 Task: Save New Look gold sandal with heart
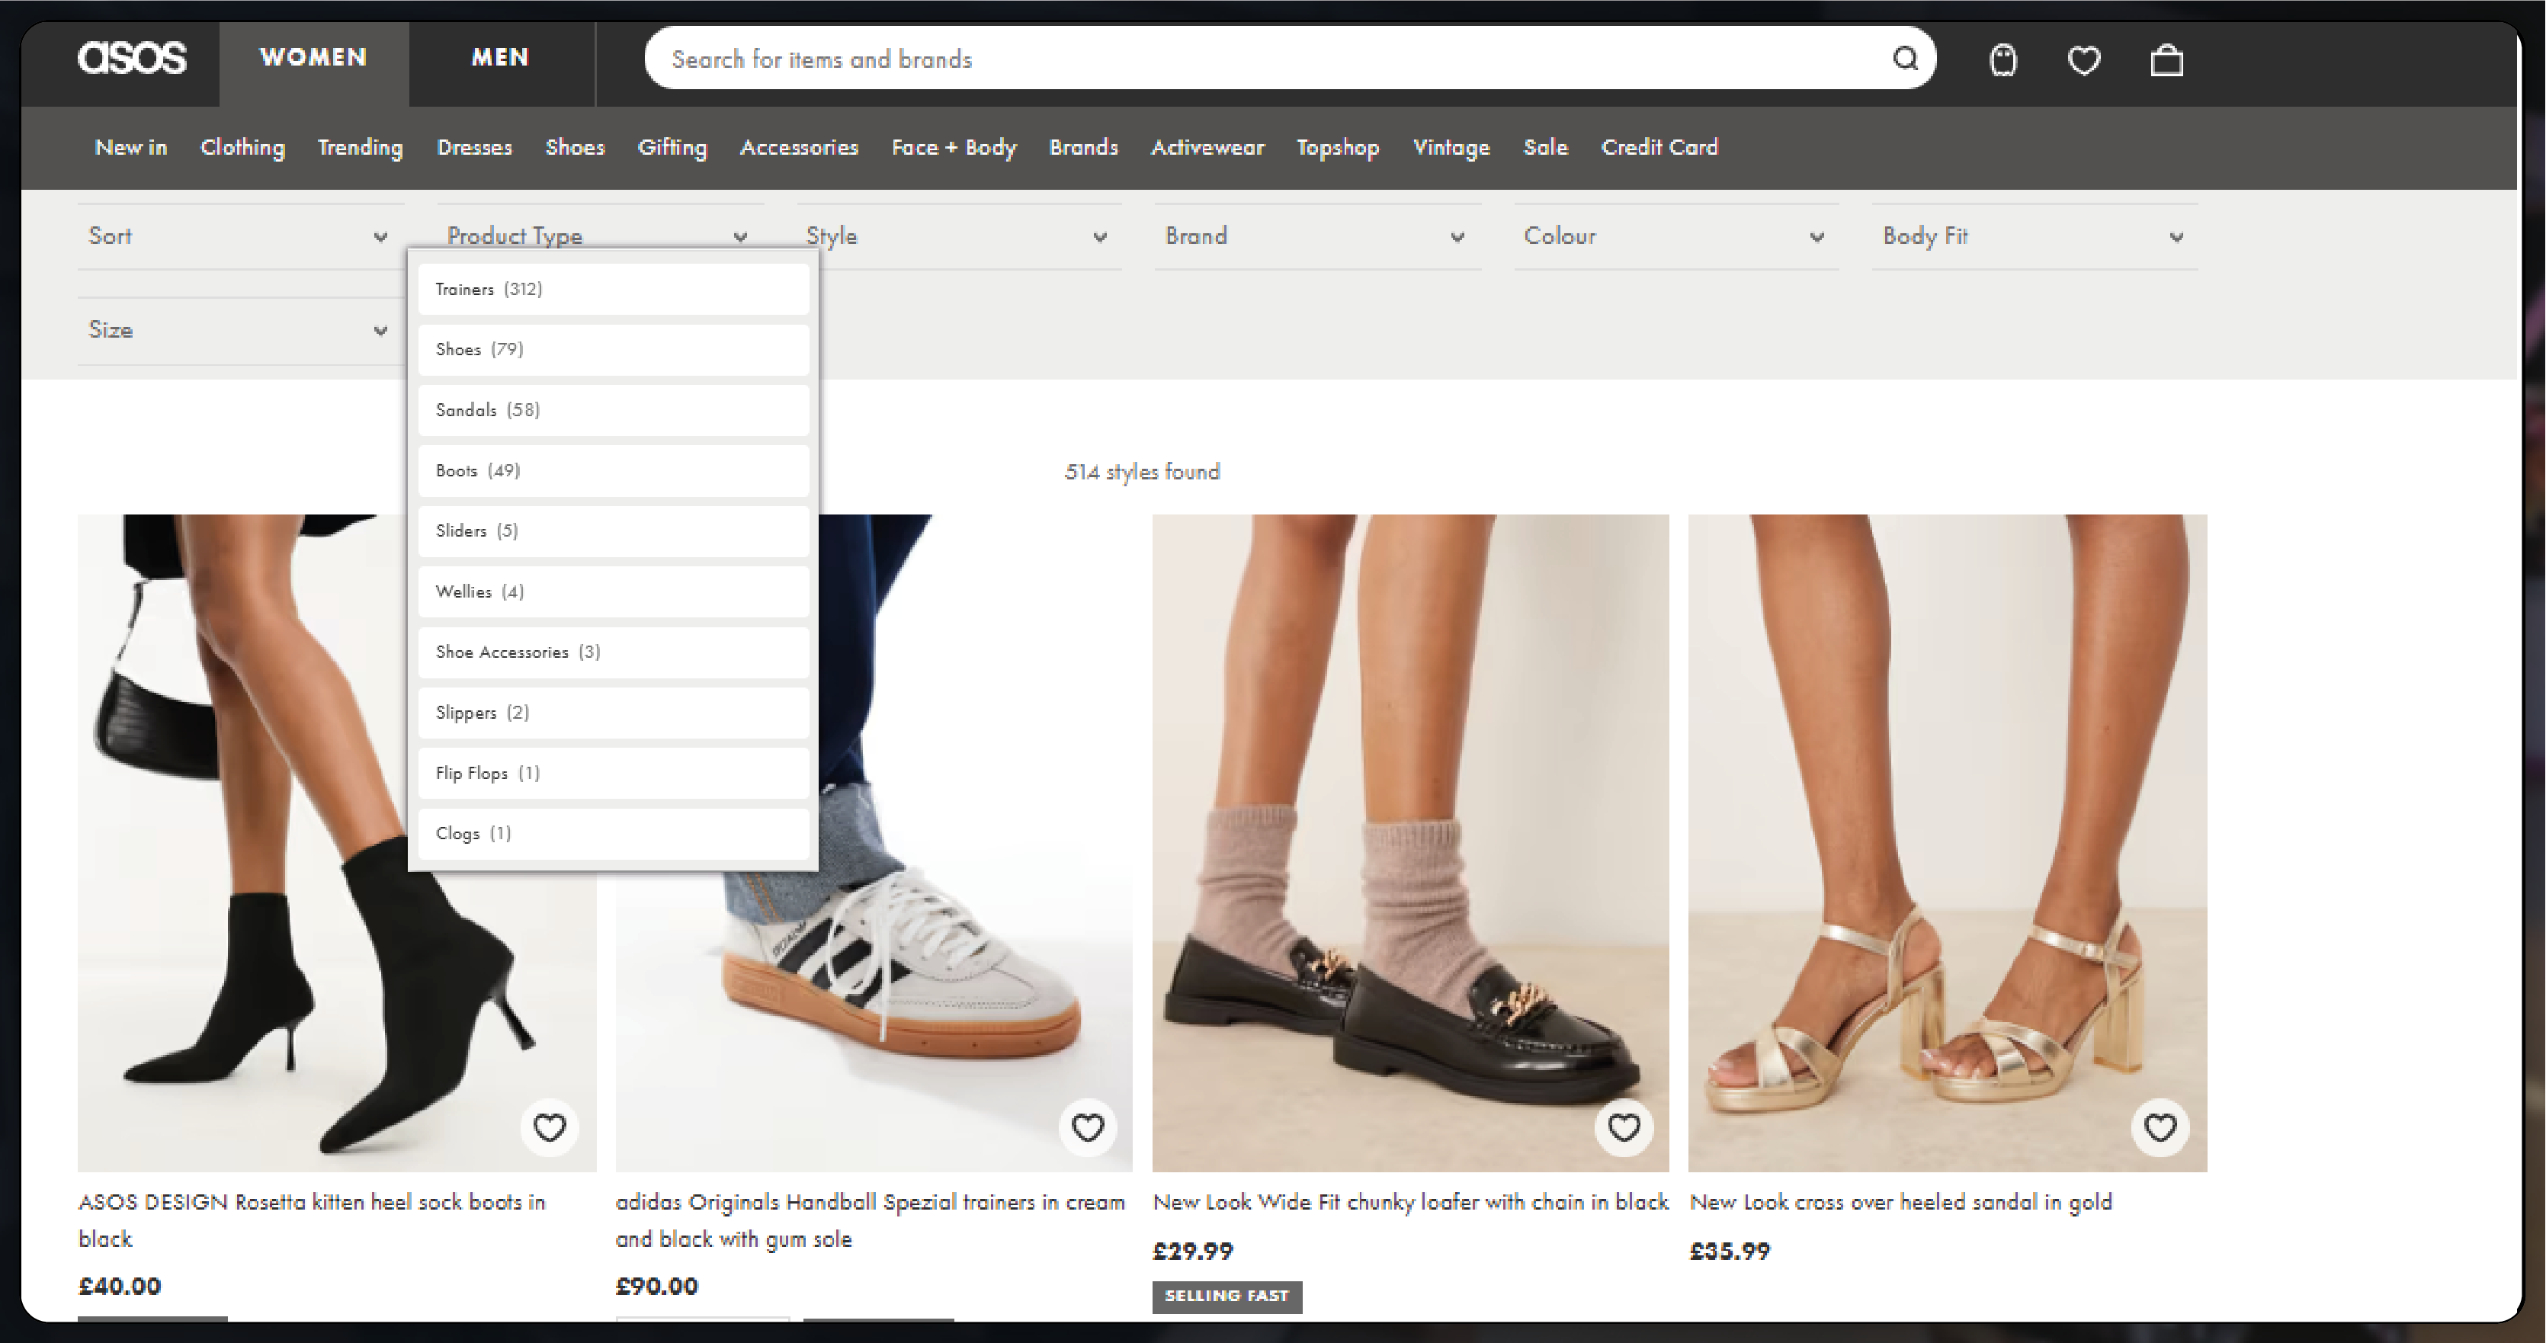[x=2160, y=1127]
